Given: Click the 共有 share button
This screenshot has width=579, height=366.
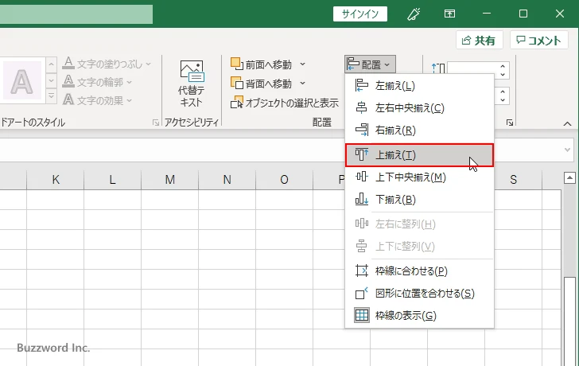Looking at the screenshot, I should [480, 41].
